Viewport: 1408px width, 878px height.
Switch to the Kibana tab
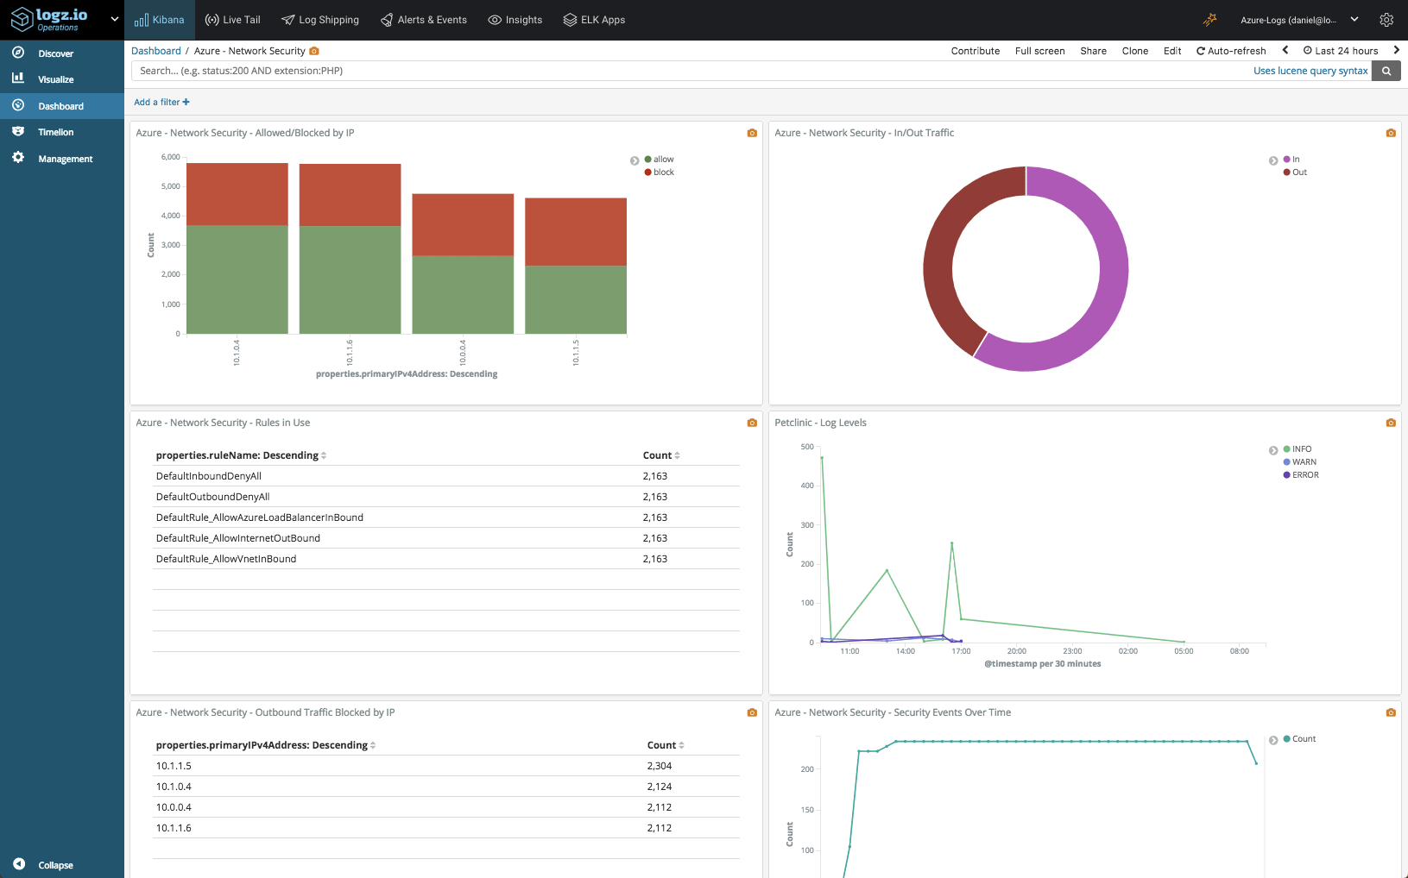160,20
